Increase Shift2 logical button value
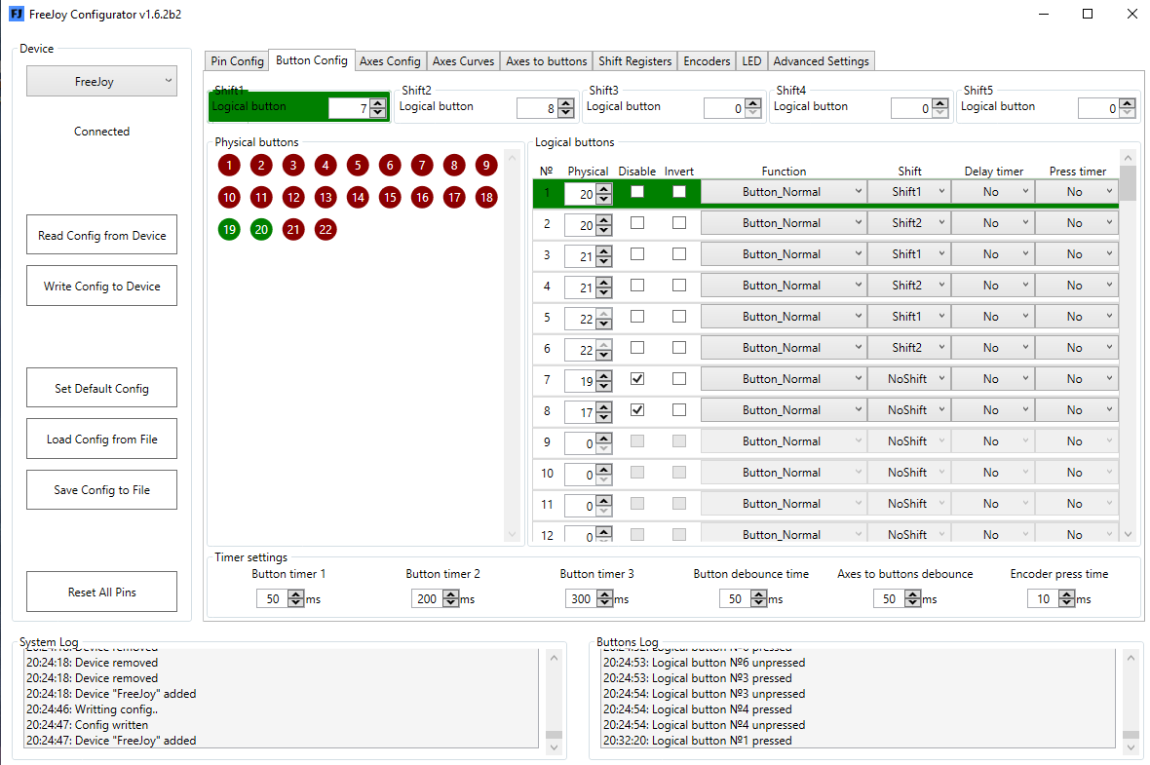This screenshot has height=765, width=1150. [x=565, y=103]
